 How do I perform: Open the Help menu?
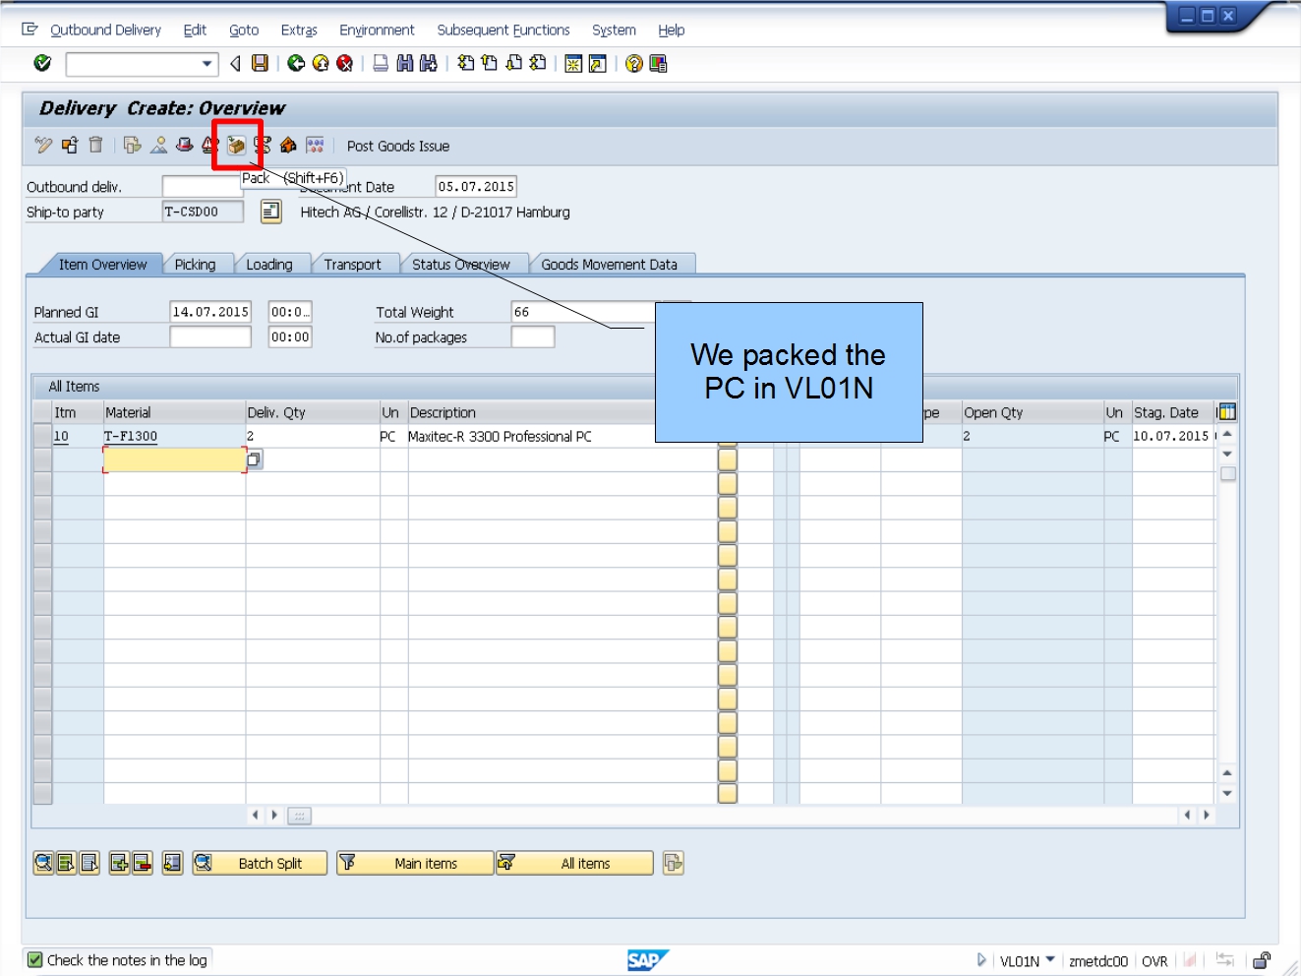coord(672,30)
